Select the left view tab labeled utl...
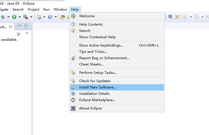This screenshot has height=135, width=209. [x=3, y=27]
